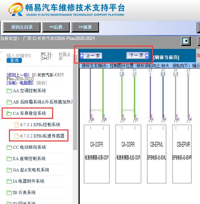Expand AB 后除霜系统&外后视镜加热 folder

pyautogui.click(x=43, y=102)
